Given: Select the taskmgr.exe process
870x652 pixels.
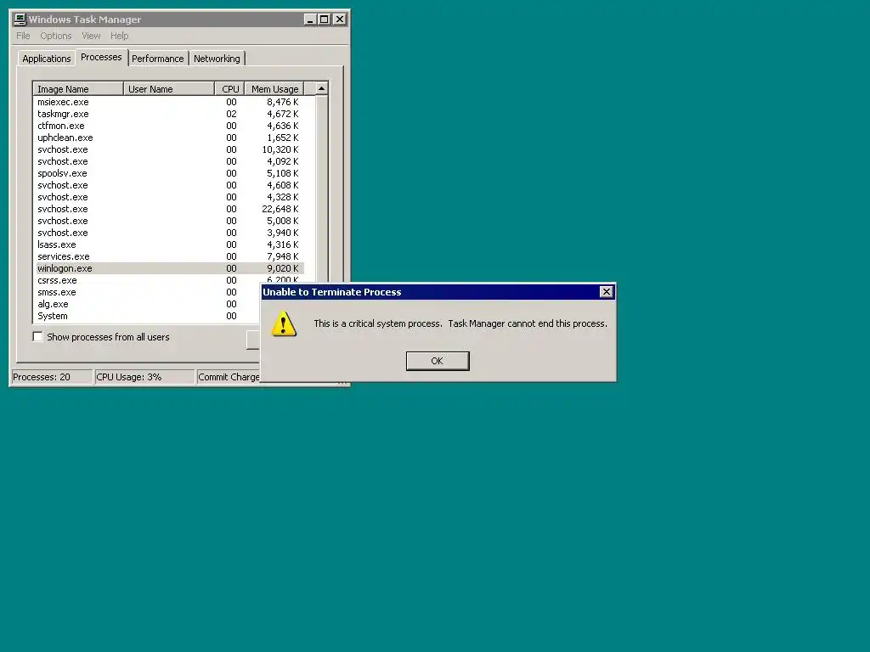Looking at the screenshot, I should coord(169,114).
